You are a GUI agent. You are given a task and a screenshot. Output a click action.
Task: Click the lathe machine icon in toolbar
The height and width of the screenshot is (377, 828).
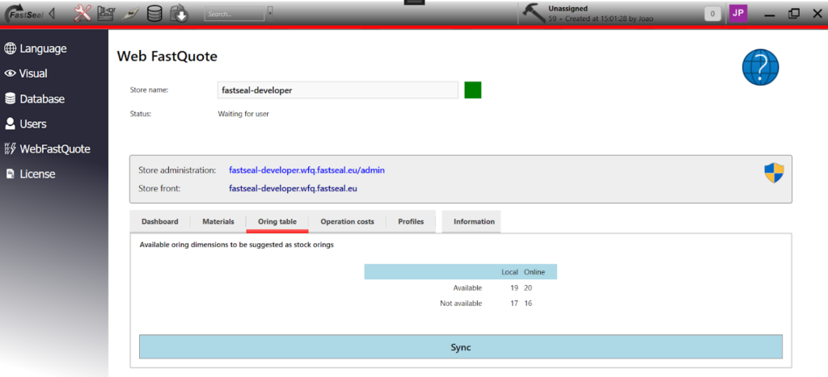107,13
